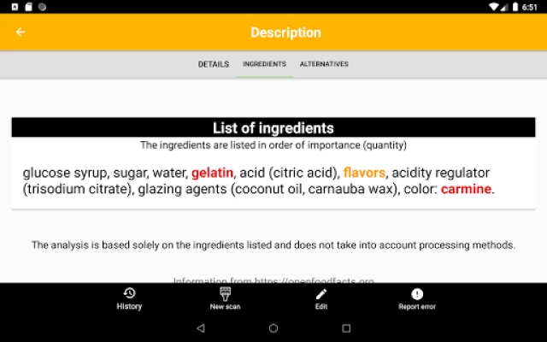The image size is (547, 342).
Task: Open the recent apps square button
Action: 346,328
